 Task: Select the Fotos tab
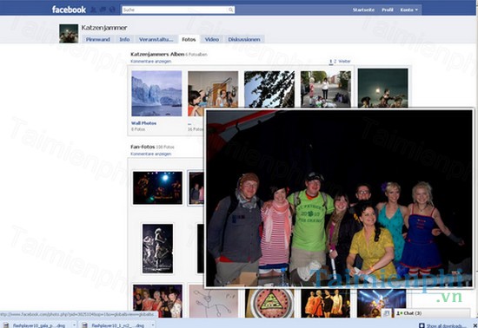[x=189, y=39]
